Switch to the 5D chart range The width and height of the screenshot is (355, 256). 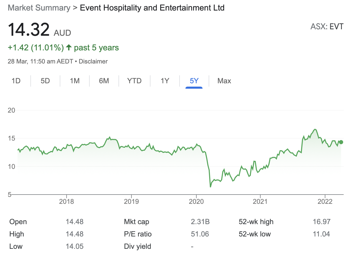click(45, 81)
